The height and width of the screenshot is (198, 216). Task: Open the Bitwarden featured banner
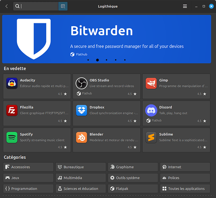[x=107, y=39]
